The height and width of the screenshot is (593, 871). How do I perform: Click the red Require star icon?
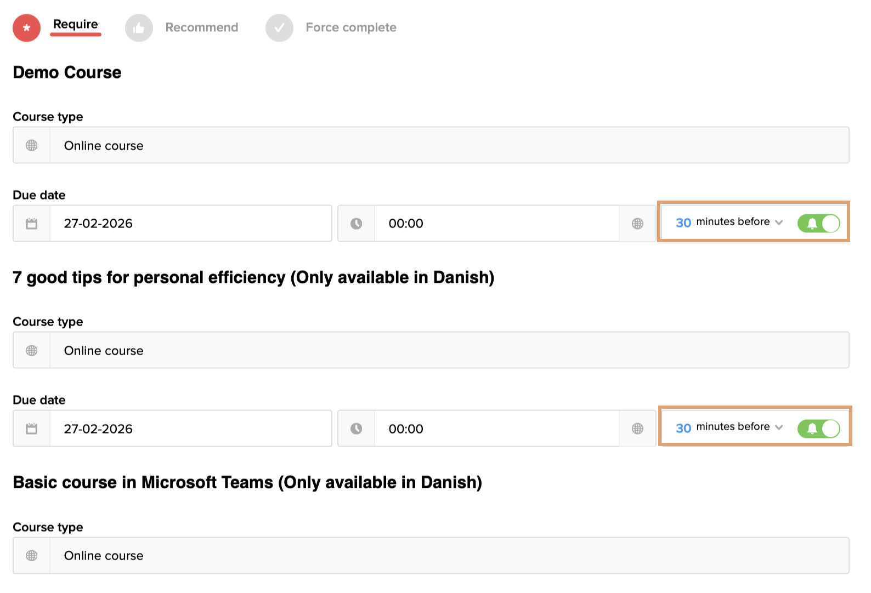(26, 28)
